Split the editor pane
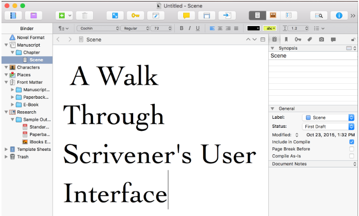The width and height of the screenshot is (359, 216). 263,40
